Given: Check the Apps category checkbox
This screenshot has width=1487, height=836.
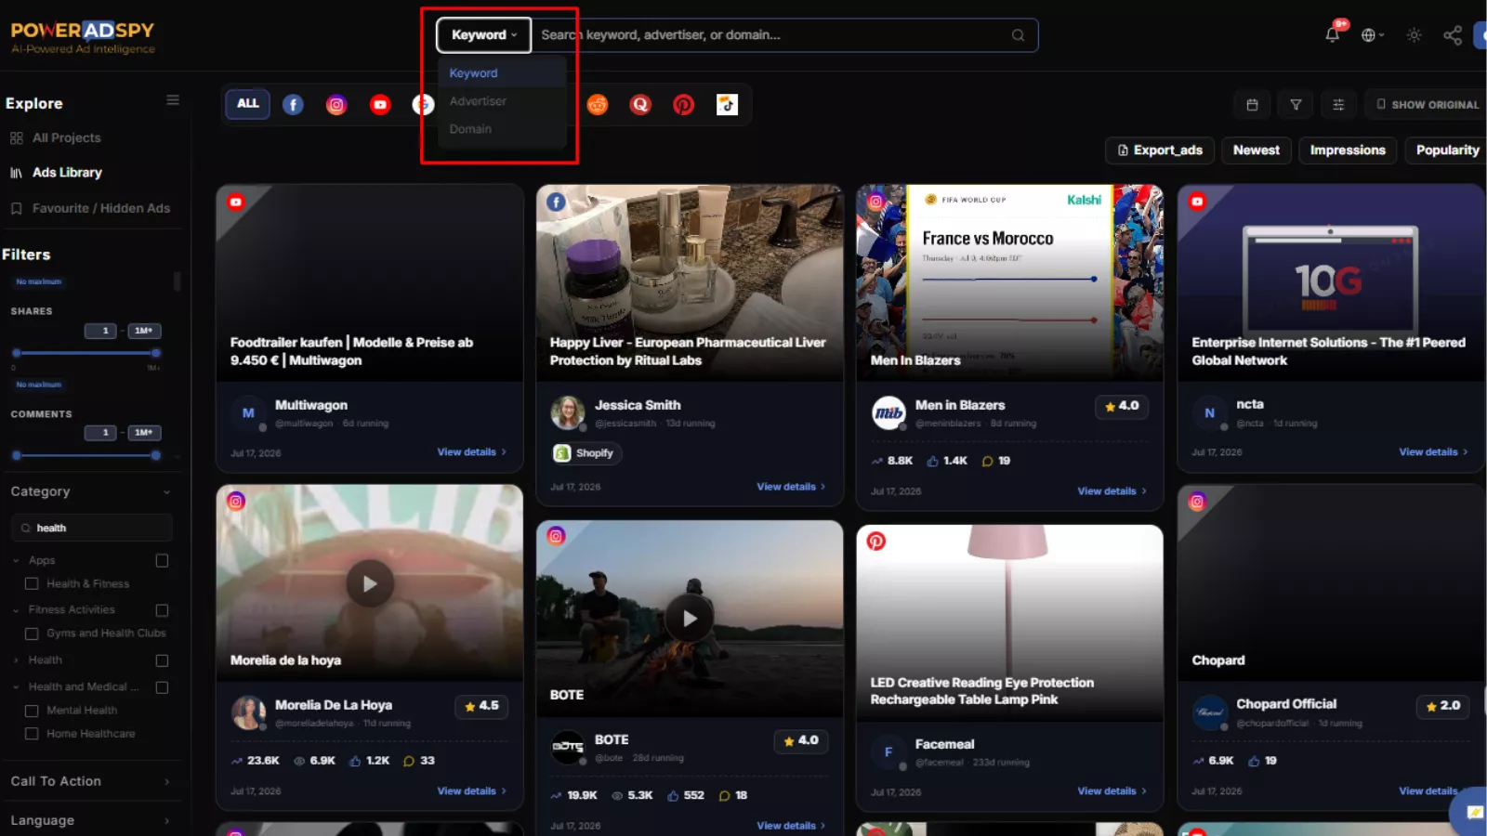Looking at the screenshot, I should tap(162, 561).
